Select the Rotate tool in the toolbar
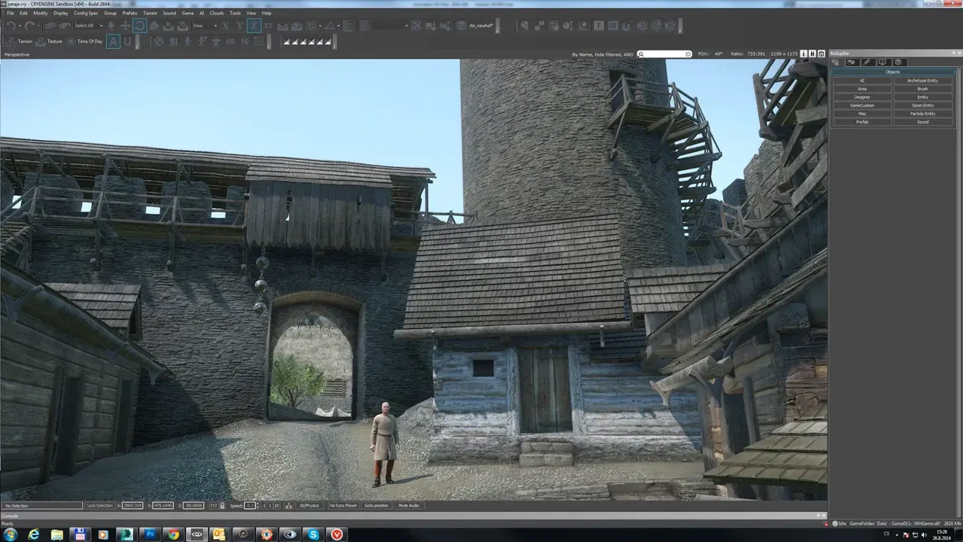Viewport: 963px width, 542px height. [x=140, y=26]
